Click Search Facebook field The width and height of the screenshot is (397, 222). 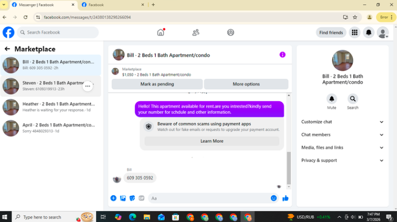tap(58, 33)
